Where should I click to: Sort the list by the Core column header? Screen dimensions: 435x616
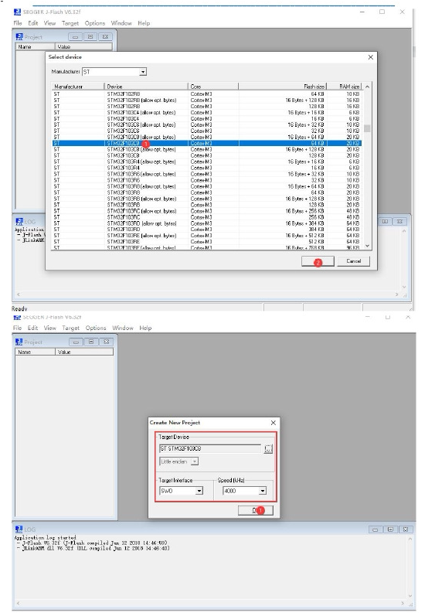point(213,87)
